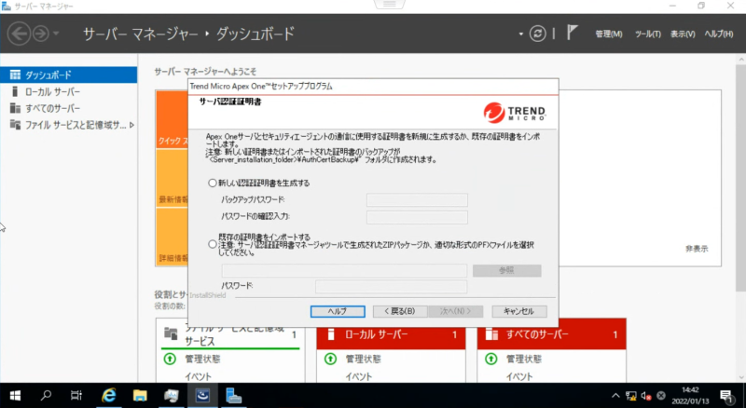
Task: Open File Explorer from taskbar
Action: click(x=140, y=395)
